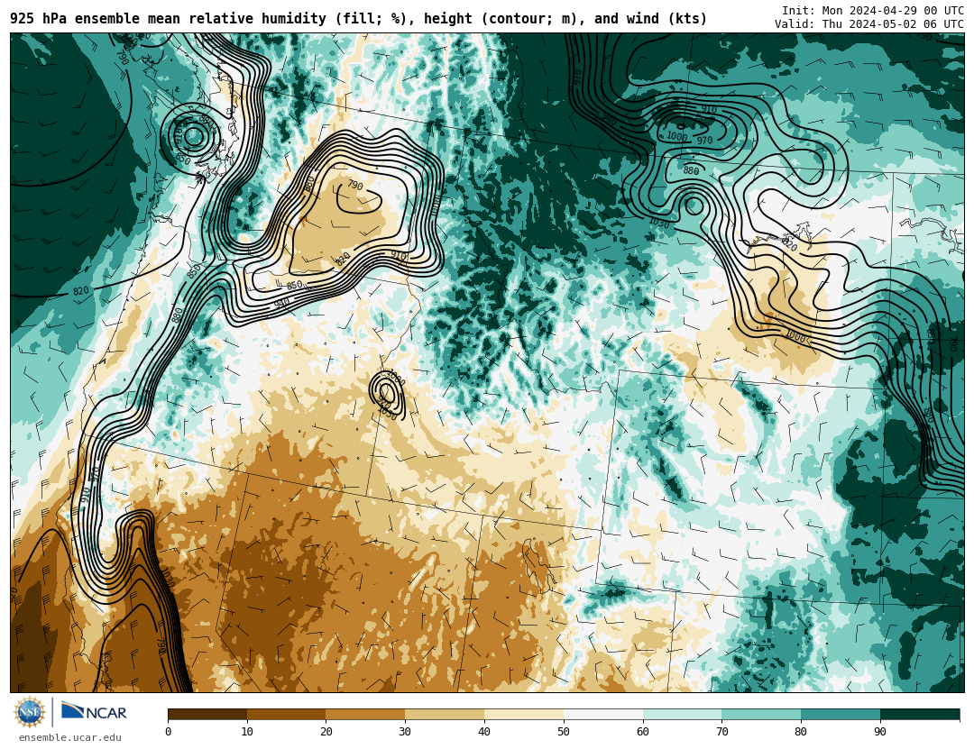
Task: Pick the 10–20 brown colorbar swatch
Action: tap(287, 715)
